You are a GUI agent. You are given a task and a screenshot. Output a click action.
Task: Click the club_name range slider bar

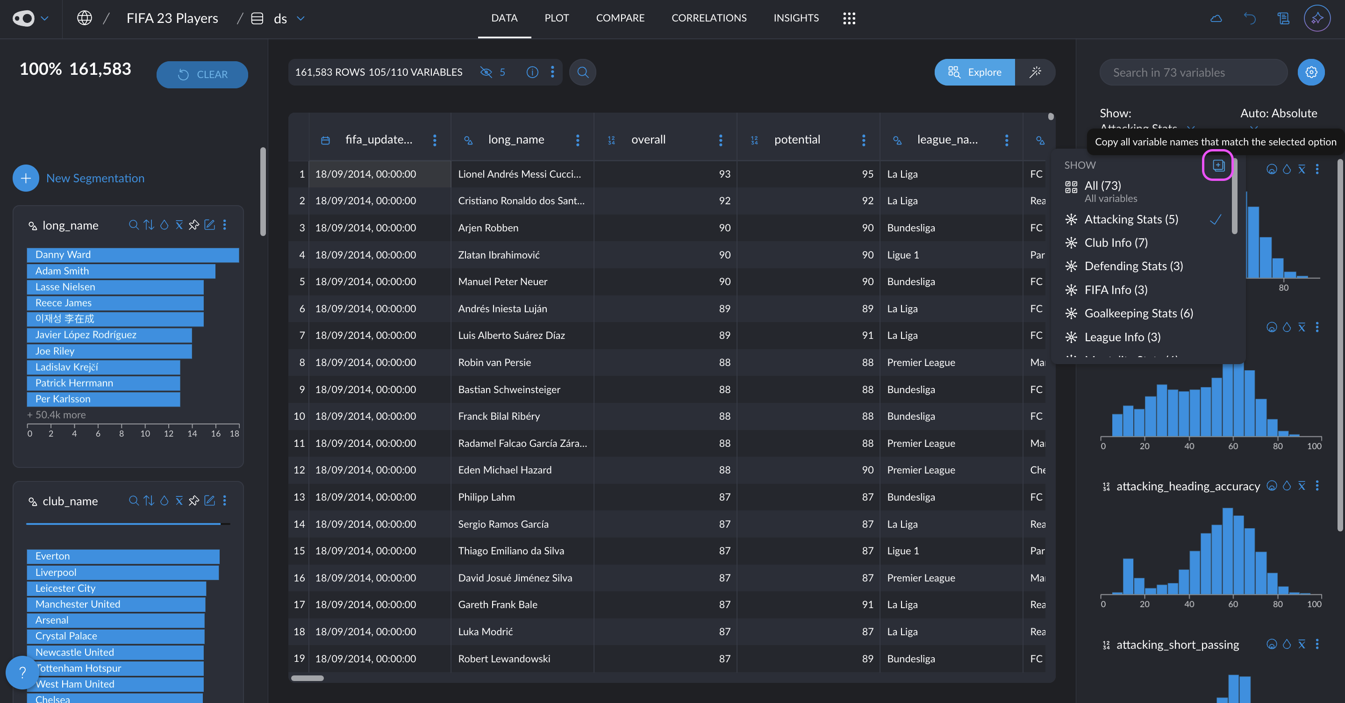(128, 524)
